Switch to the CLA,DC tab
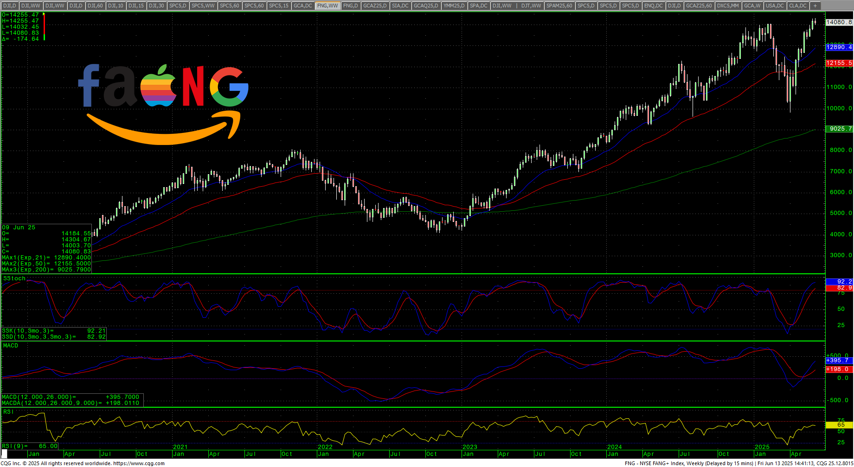 coord(798,6)
